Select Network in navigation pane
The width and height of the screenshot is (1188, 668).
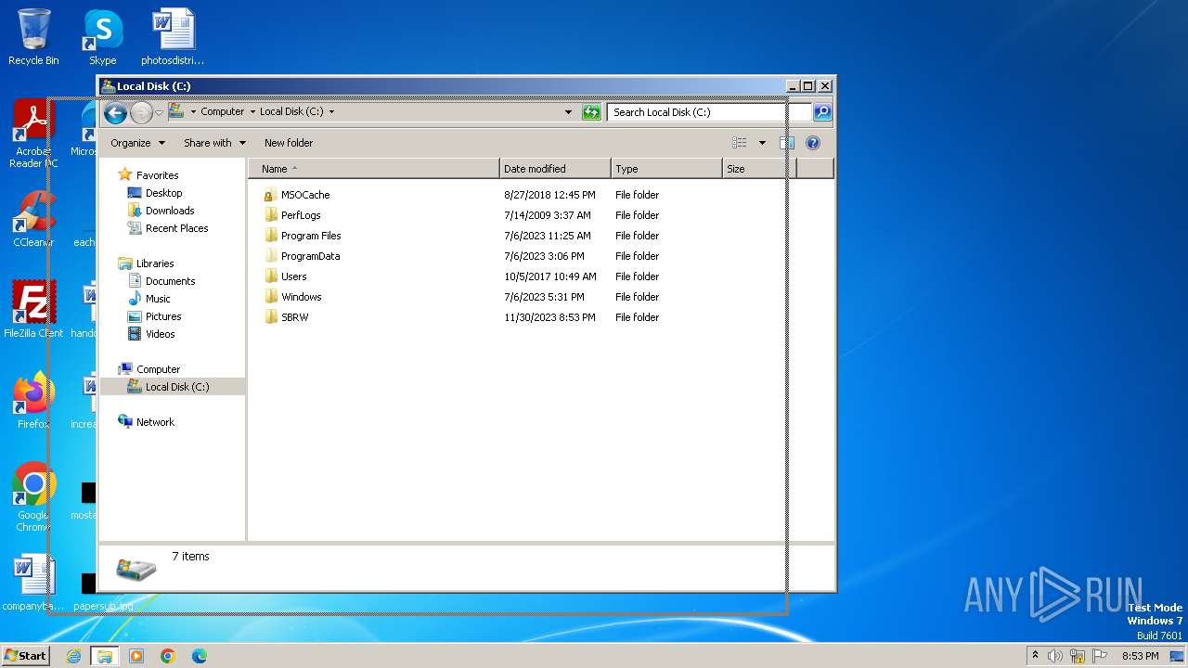pos(155,422)
